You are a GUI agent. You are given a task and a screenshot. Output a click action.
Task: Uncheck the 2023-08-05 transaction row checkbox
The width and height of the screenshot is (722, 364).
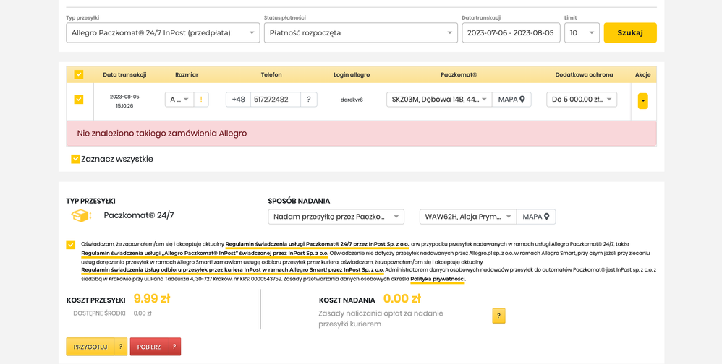point(79,99)
